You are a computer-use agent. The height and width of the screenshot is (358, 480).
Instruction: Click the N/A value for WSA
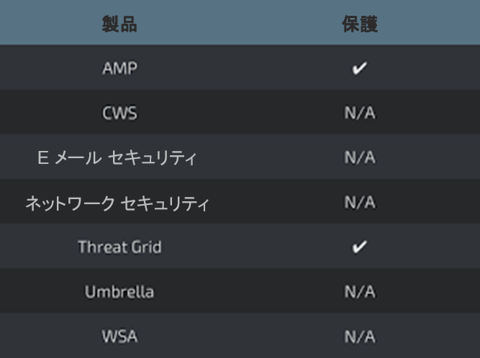tap(360, 336)
